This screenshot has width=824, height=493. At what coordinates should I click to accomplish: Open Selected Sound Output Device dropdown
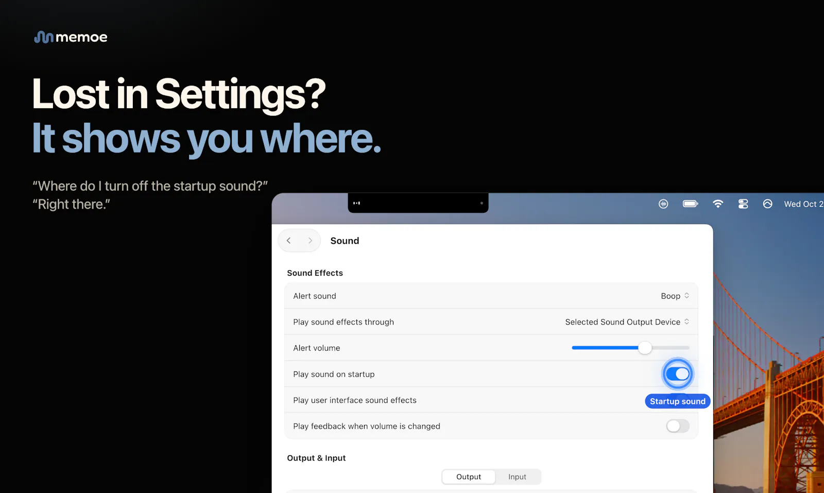(627, 322)
